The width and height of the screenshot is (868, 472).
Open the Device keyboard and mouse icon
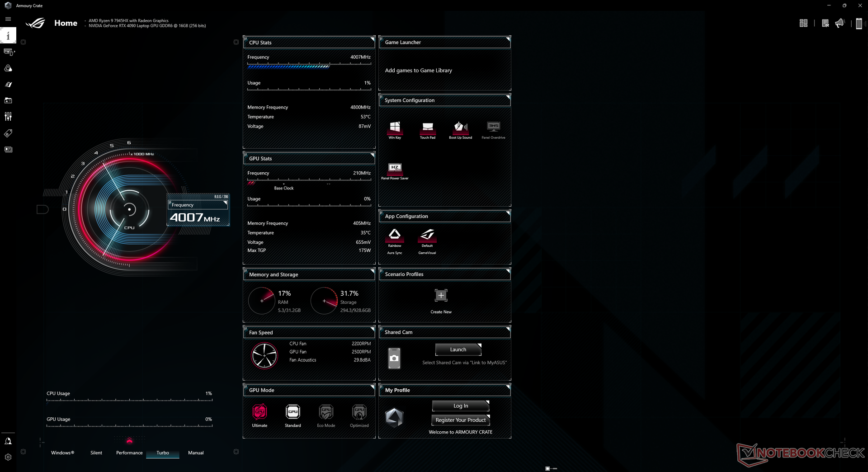click(8, 52)
